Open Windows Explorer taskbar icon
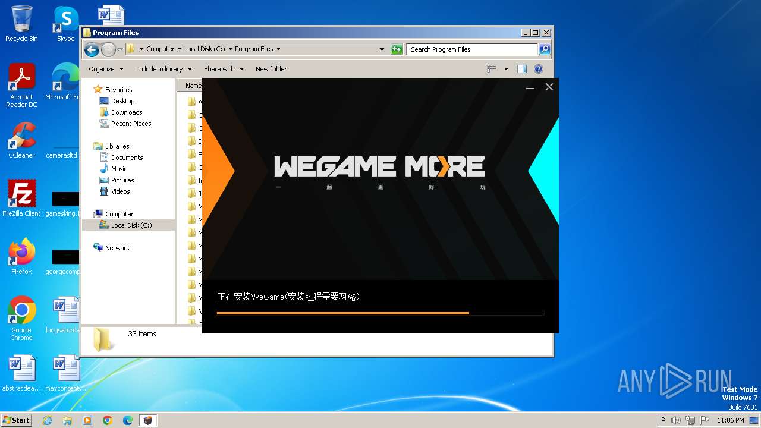Viewport: 761px width, 428px height. click(67, 420)
